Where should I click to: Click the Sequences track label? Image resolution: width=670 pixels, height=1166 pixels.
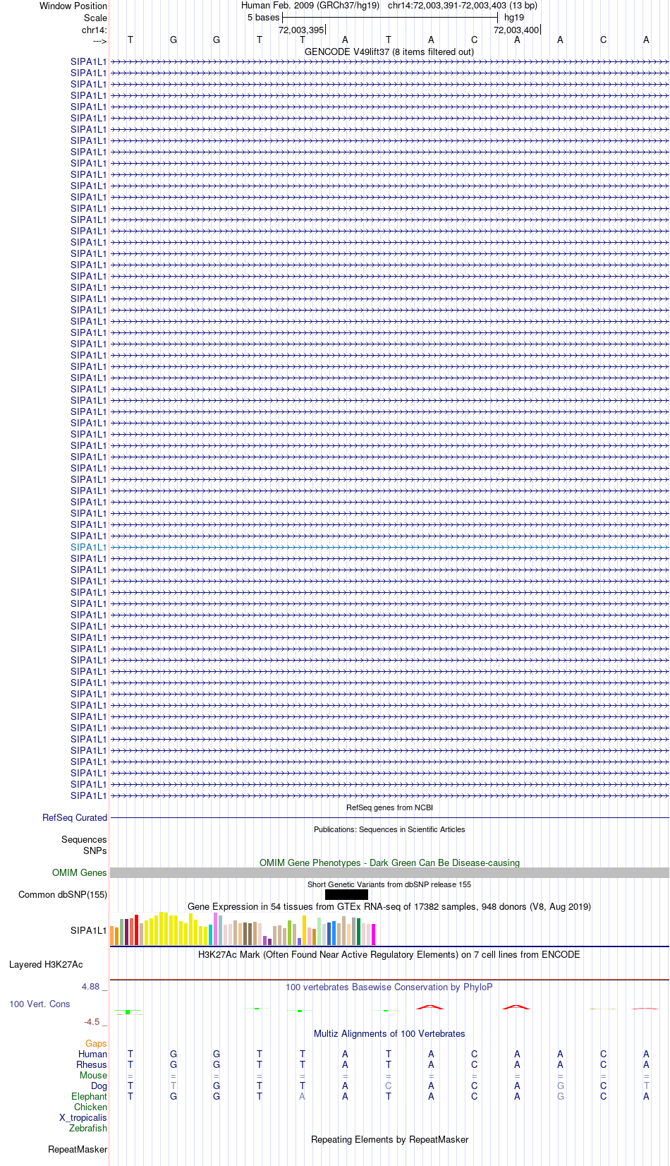pyautogui.click(x=84, y=839)
